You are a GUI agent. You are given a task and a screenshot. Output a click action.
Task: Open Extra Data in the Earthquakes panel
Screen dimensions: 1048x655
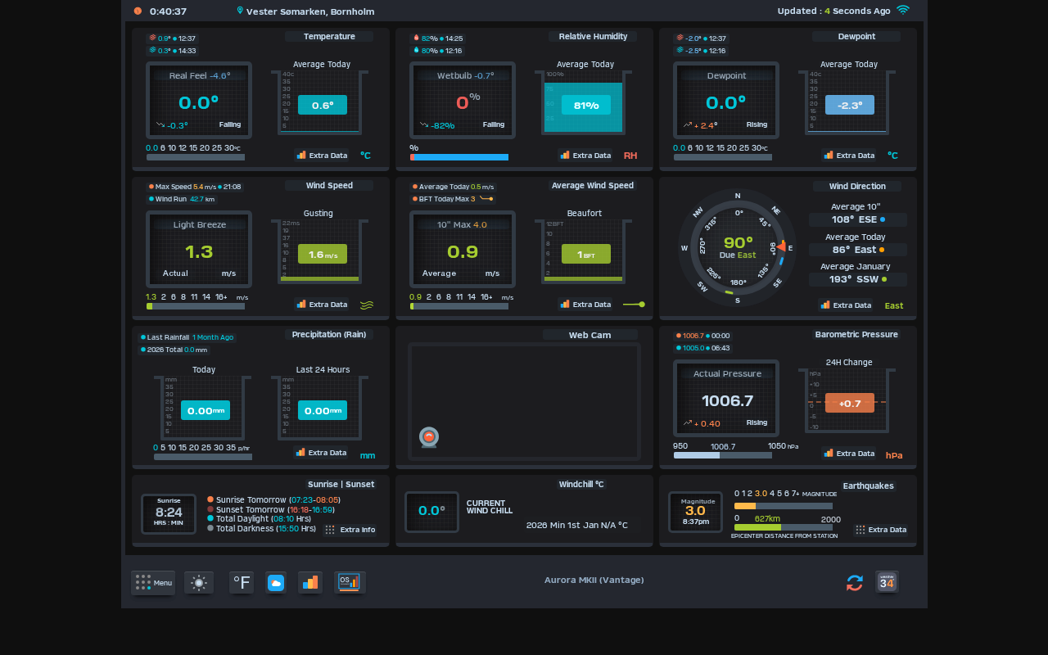click(880, 530)
